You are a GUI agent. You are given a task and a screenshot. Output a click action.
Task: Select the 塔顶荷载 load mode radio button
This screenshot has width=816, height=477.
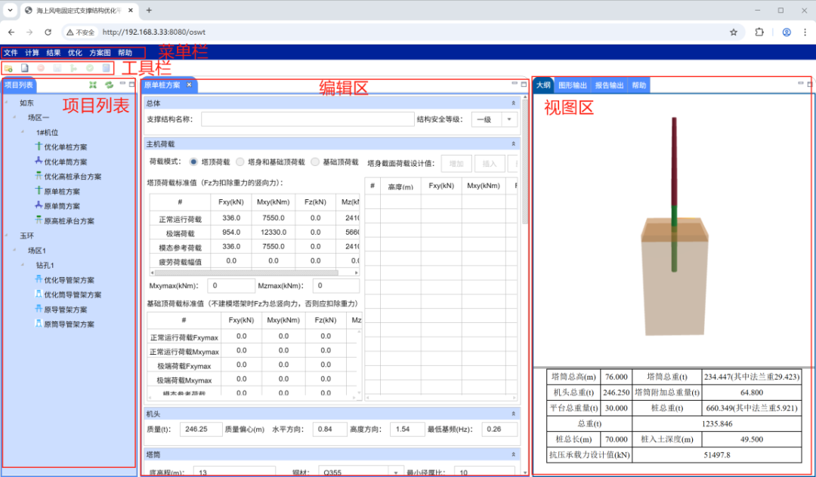[x=194, y=162]
